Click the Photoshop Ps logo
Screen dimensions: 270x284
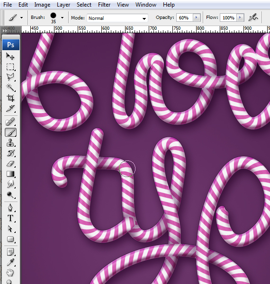(x=11, y=45)
